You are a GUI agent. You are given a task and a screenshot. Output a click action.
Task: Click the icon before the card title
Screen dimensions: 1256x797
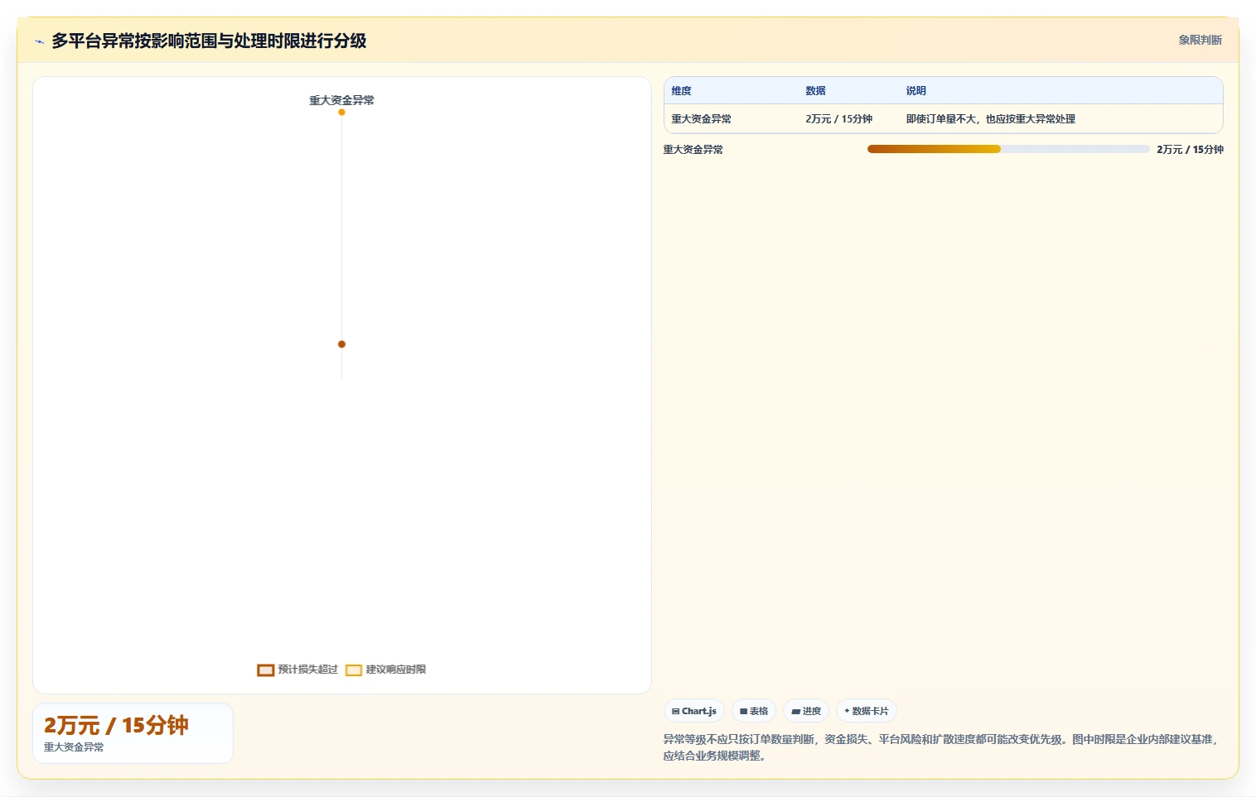pyautogui.click(x=39, y=41)
